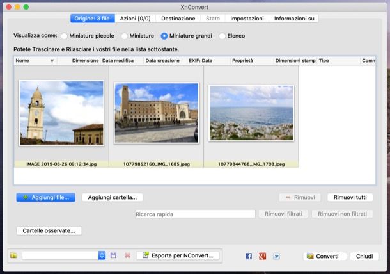The height and width of the screenshot is (274, 390).
Task: Open the load script folder icon
Action: click(13, 255)
